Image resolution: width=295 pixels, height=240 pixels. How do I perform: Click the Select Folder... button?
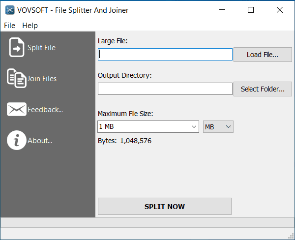[263, 89]
